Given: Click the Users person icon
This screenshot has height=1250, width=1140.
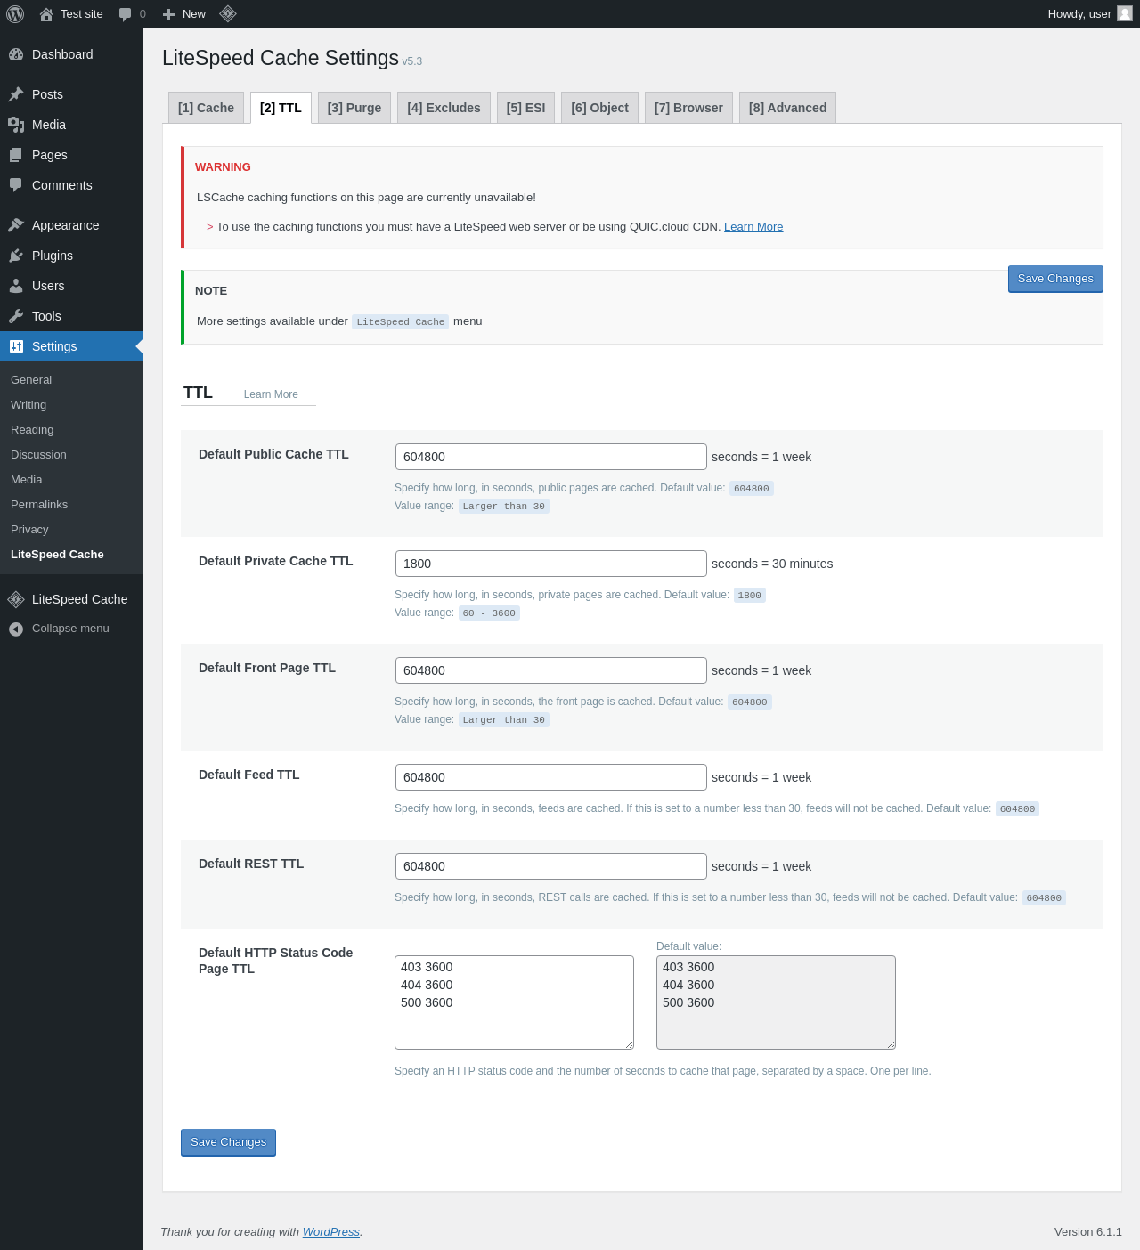Looking at the screenshot, I should coord(16,286).
